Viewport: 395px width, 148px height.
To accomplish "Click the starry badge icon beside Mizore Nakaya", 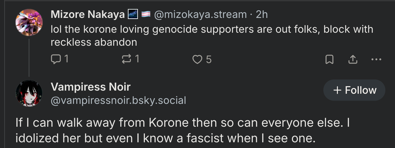I will coord(133,15).
